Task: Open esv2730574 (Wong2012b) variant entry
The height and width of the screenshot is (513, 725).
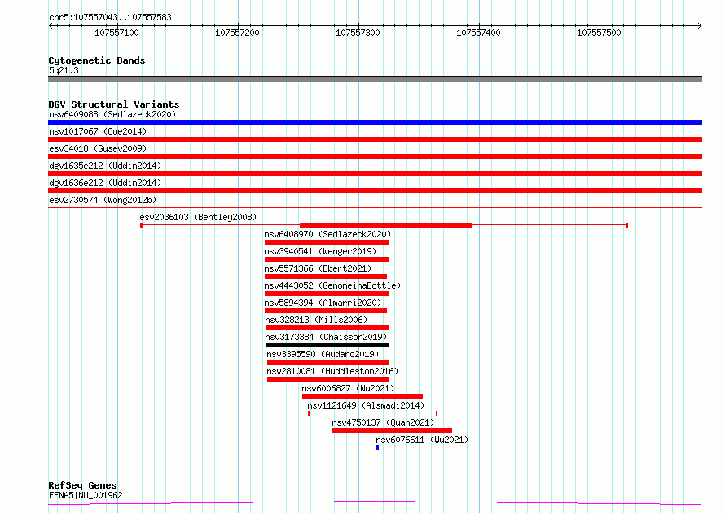Action: coord(103,200)
